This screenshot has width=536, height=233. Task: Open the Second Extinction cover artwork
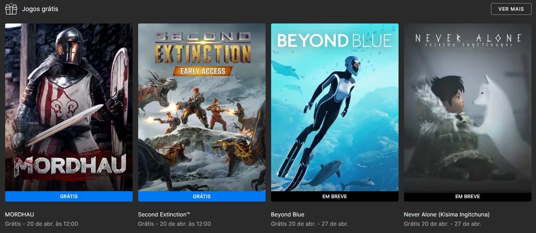click(202, 107)
